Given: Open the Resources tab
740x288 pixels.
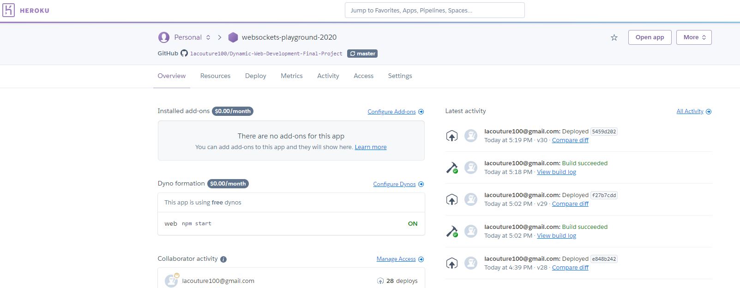Looking at the screenshot, I should 215,76.
